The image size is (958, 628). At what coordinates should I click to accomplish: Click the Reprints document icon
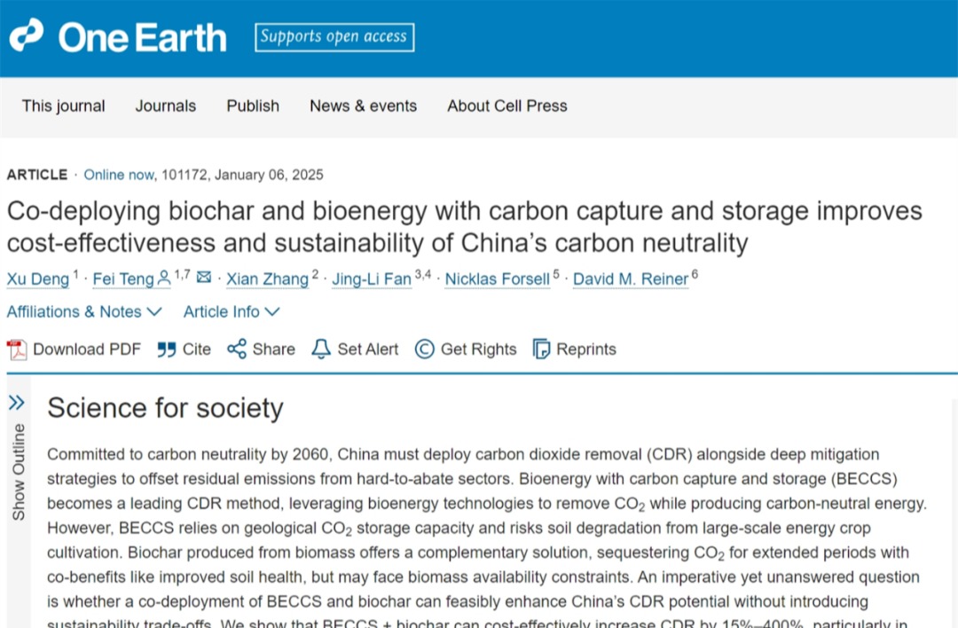[x=541, y=349]
